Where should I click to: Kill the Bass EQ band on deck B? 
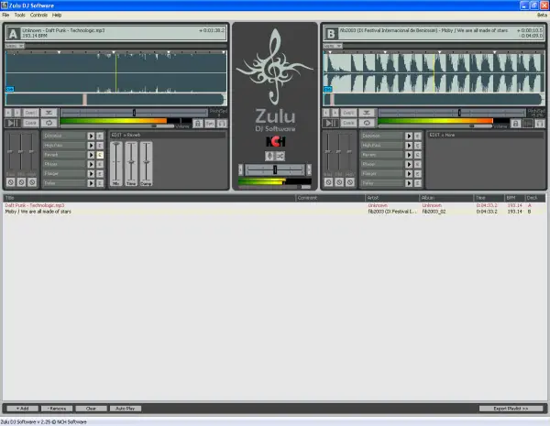[328, 182]
